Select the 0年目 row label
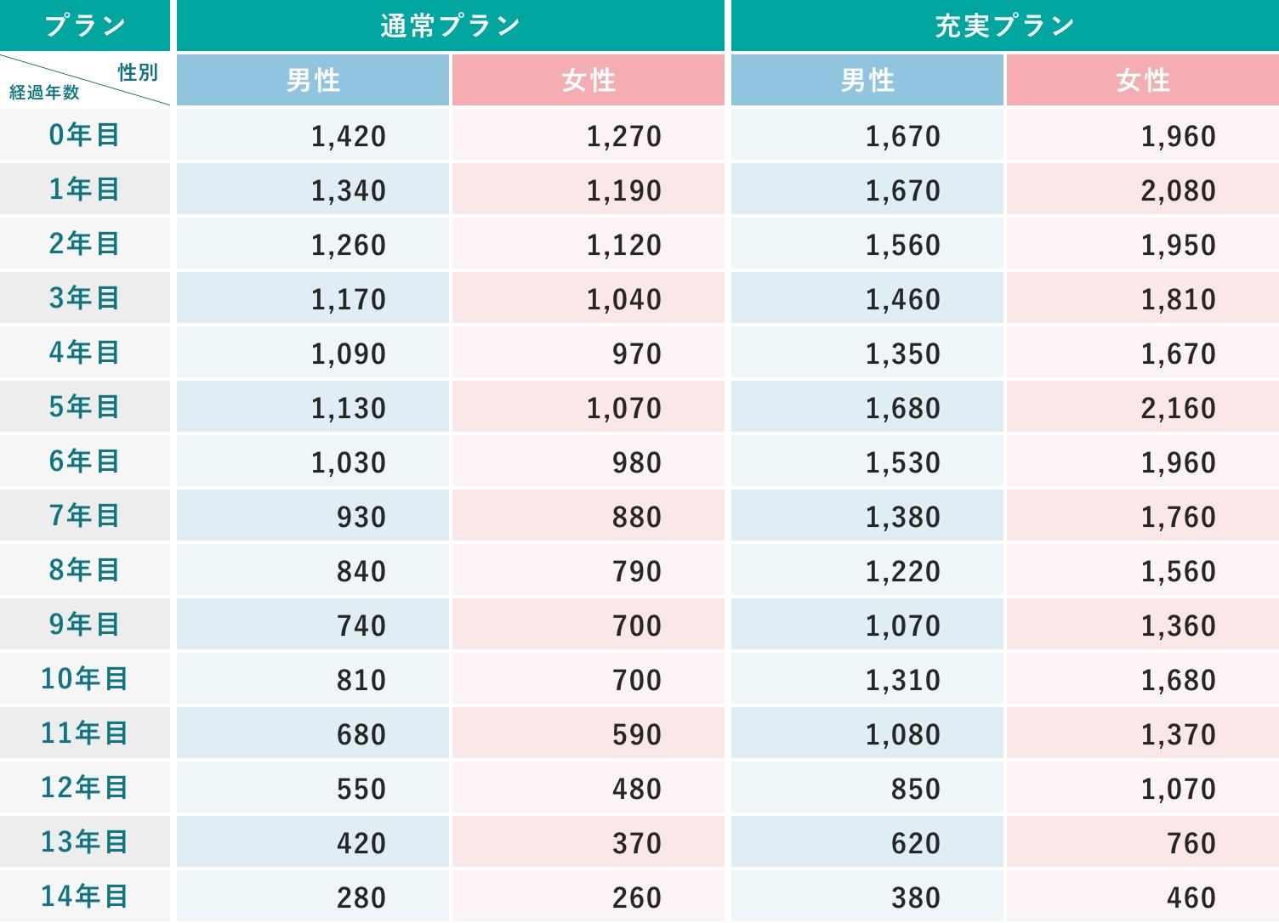This screenshot has width=1279, height=923. pyautogui.click(x=85, y=135)
